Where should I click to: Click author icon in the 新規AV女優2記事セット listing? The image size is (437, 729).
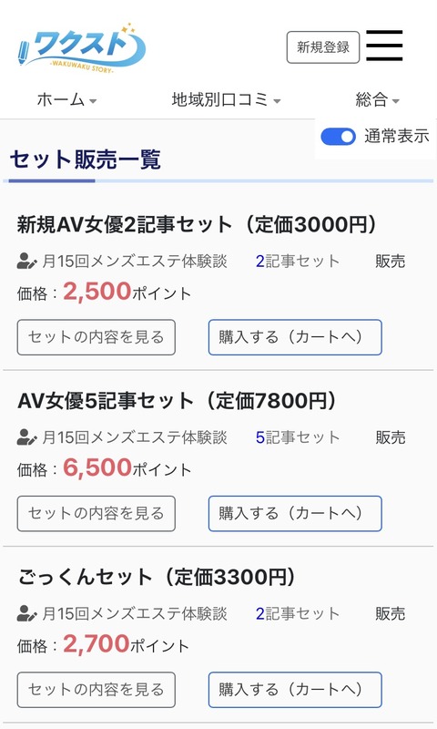pyautogui.click(x=26, y=262)
